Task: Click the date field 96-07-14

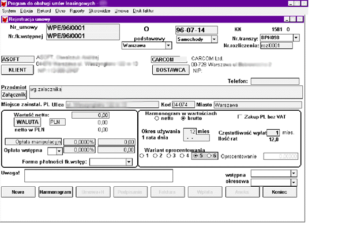Action: pyautogui.click(x=197, y=30)
